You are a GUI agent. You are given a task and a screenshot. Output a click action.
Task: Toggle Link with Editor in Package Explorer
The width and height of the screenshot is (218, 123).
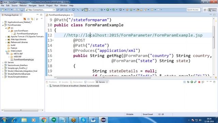(x=32, y=19)
